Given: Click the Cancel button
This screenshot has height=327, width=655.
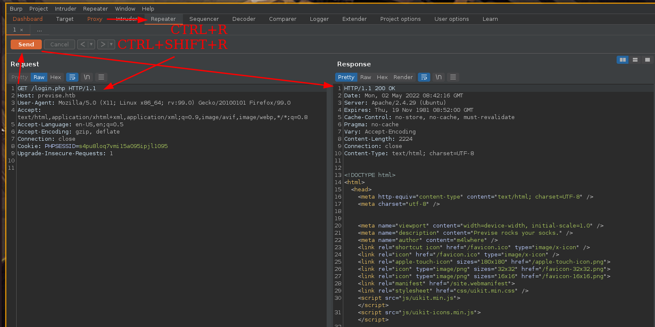Looking at the screenshot, I should coord(59,44).
